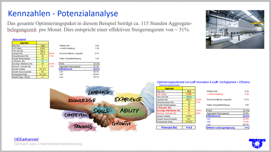The height and width of the screenshot is (152, 271).
Task: Open the OEEadvanced link in the footer
Action: click(x=26, y=139)
